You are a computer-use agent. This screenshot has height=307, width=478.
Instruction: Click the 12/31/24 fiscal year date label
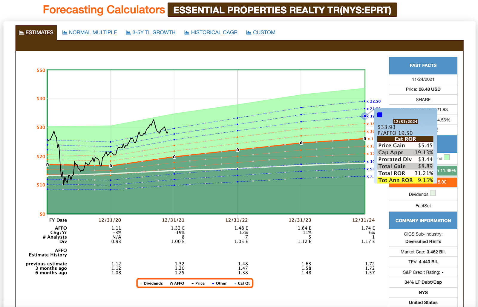click(x=363, y=220)
